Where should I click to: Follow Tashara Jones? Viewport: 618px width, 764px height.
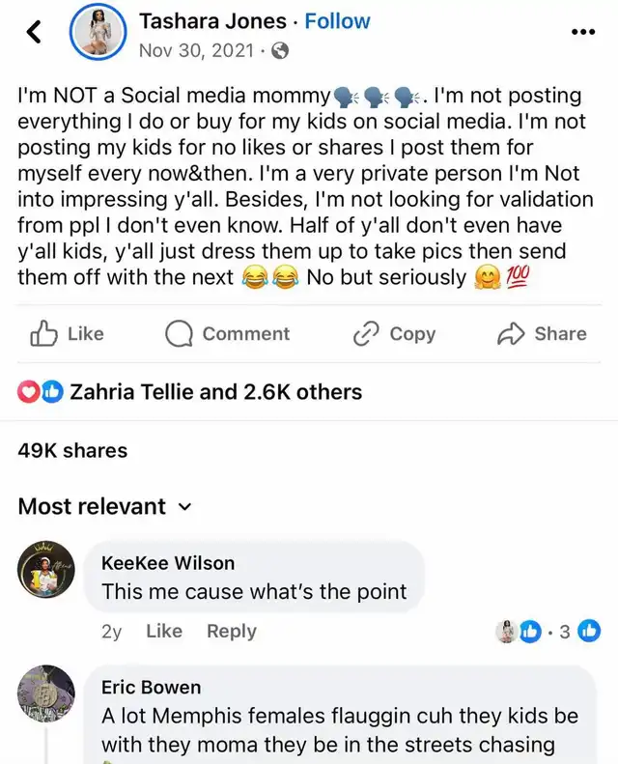click(337, 20)
